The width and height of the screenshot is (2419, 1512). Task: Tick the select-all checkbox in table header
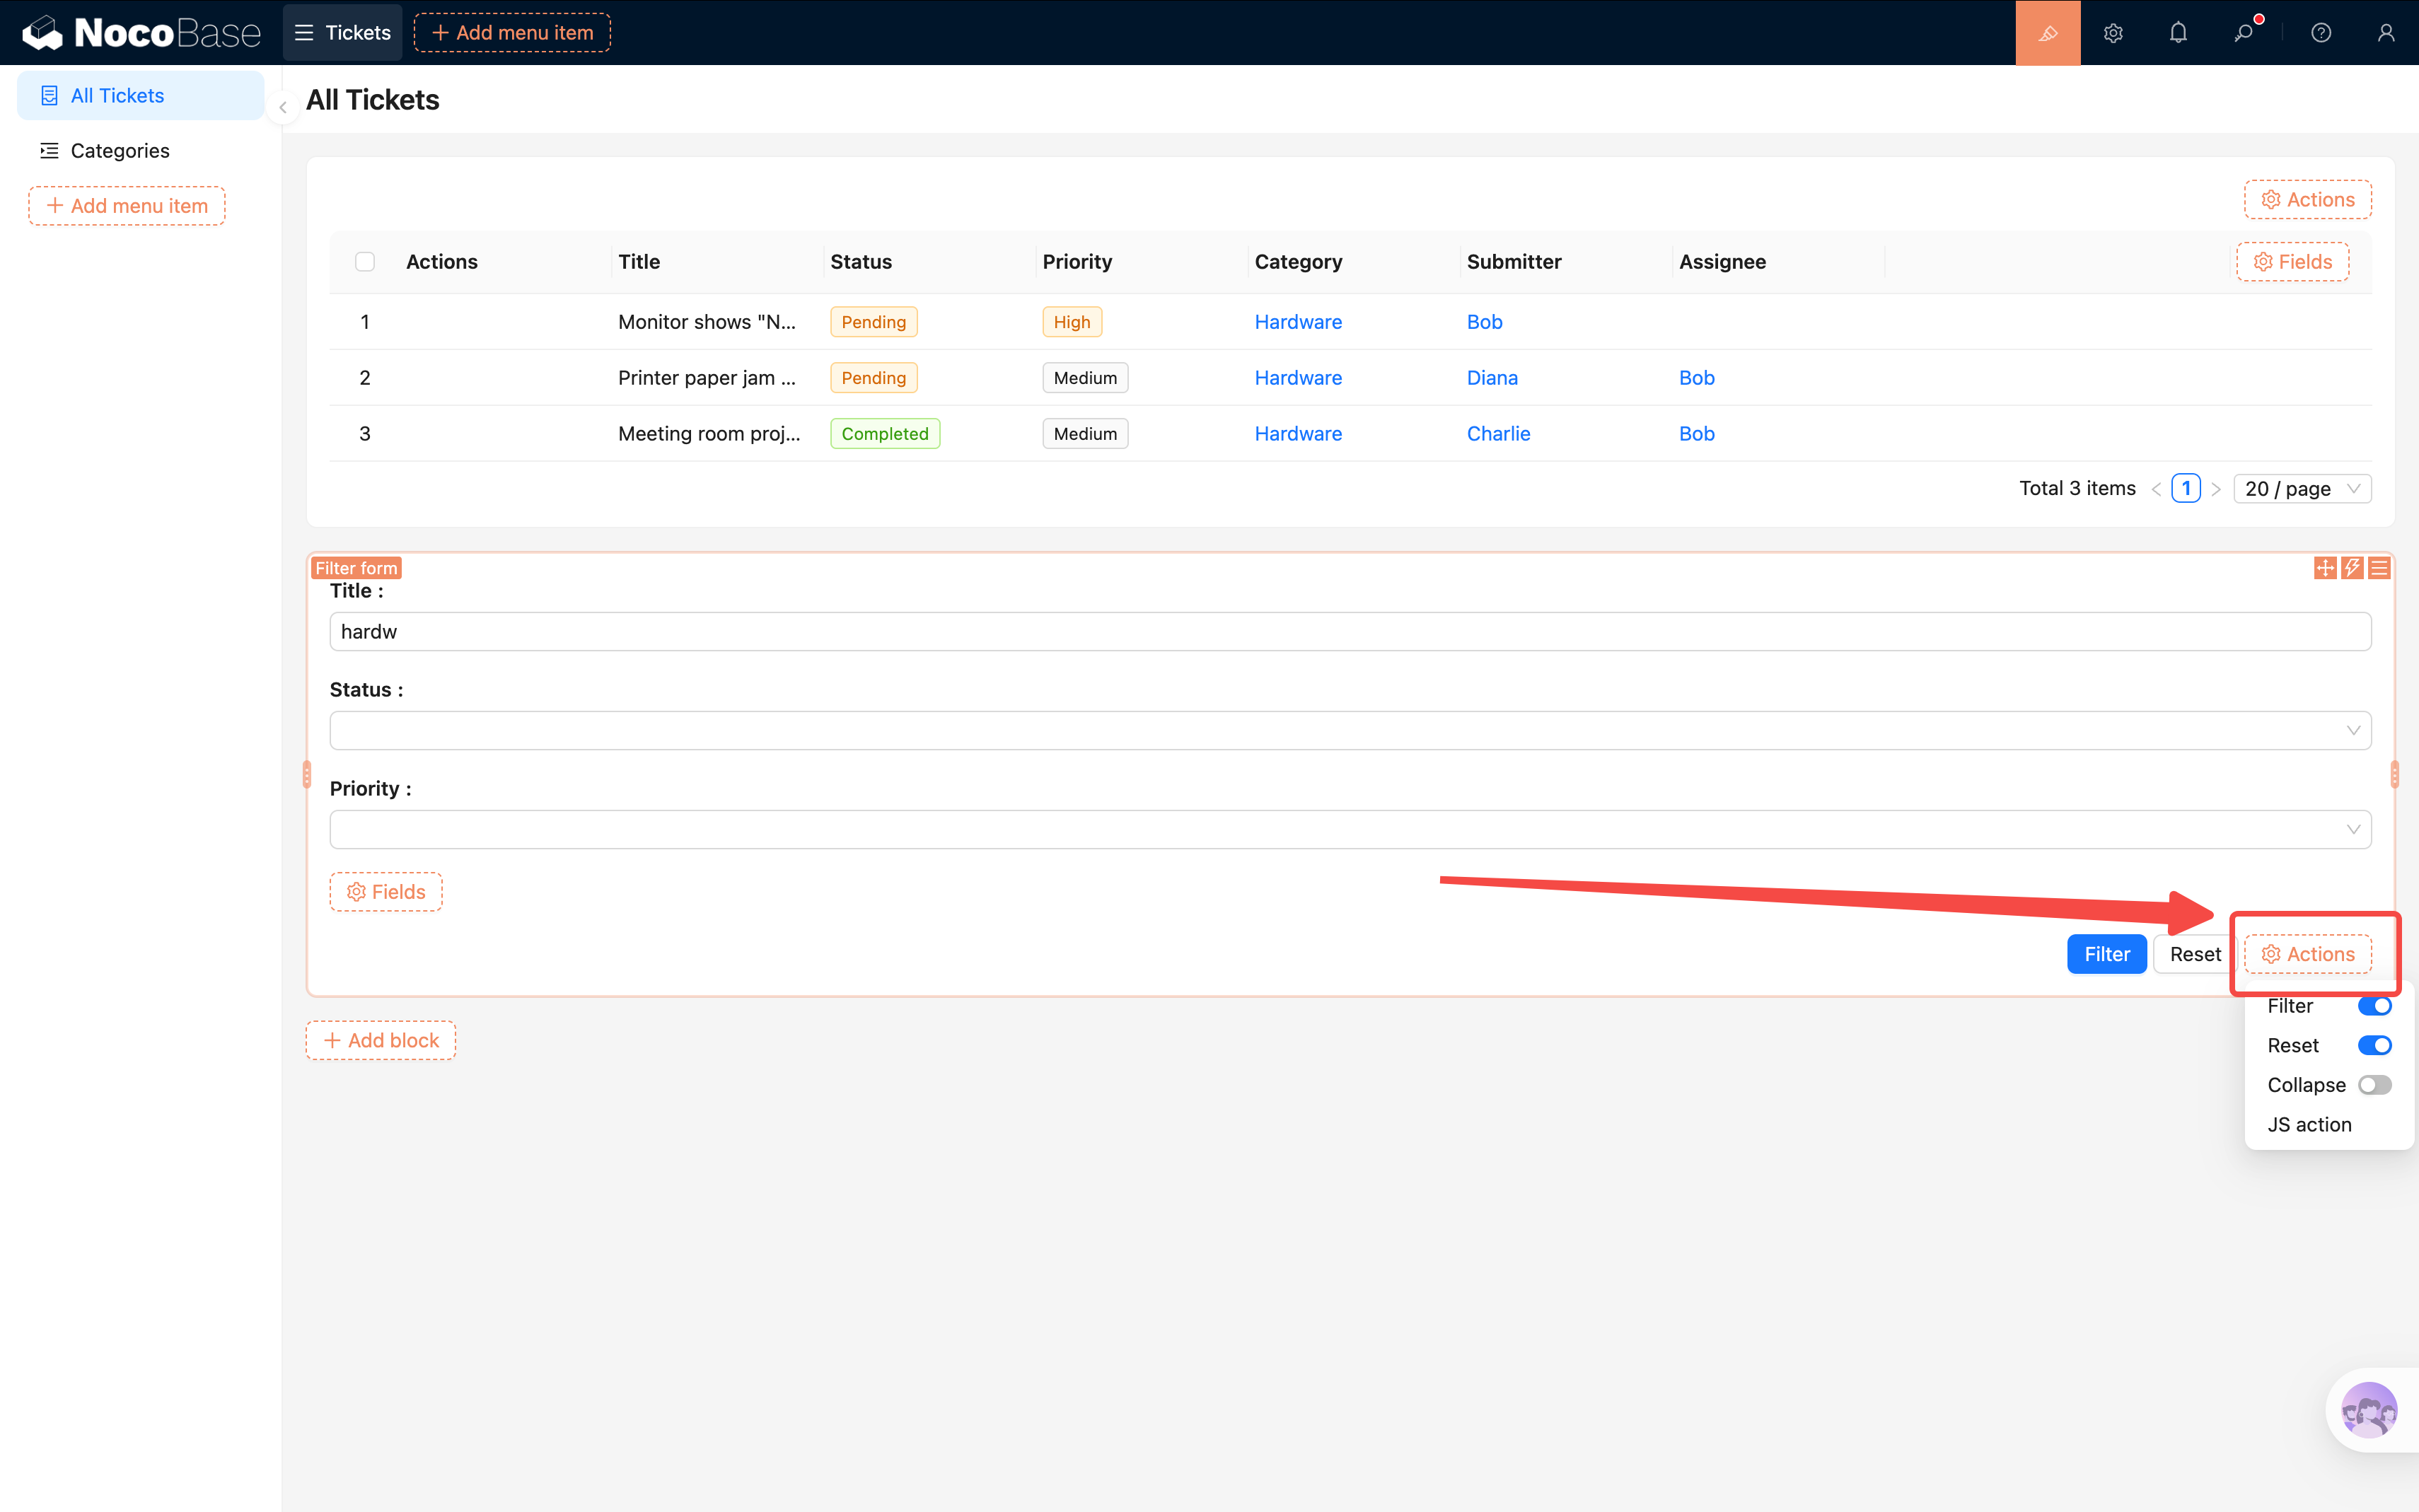click(x=365, y=262)
